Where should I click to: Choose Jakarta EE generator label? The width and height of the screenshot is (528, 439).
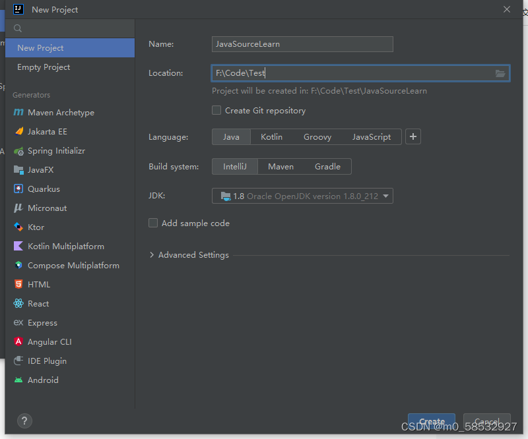click(48, 132)
